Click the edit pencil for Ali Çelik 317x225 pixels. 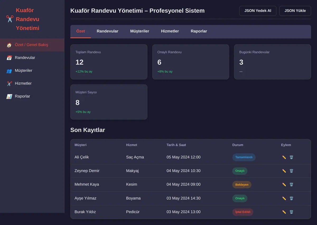[x=284, y=157]
